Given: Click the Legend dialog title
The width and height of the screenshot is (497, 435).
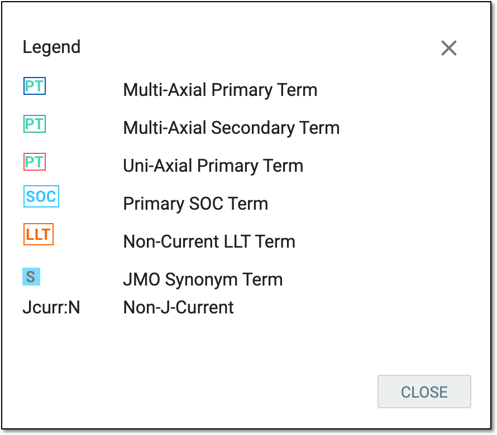Looking at the screenshot, I should coord(52,47).
